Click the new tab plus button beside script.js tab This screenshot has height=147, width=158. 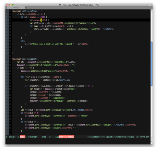pyautogui.click(x=26, y=8)
